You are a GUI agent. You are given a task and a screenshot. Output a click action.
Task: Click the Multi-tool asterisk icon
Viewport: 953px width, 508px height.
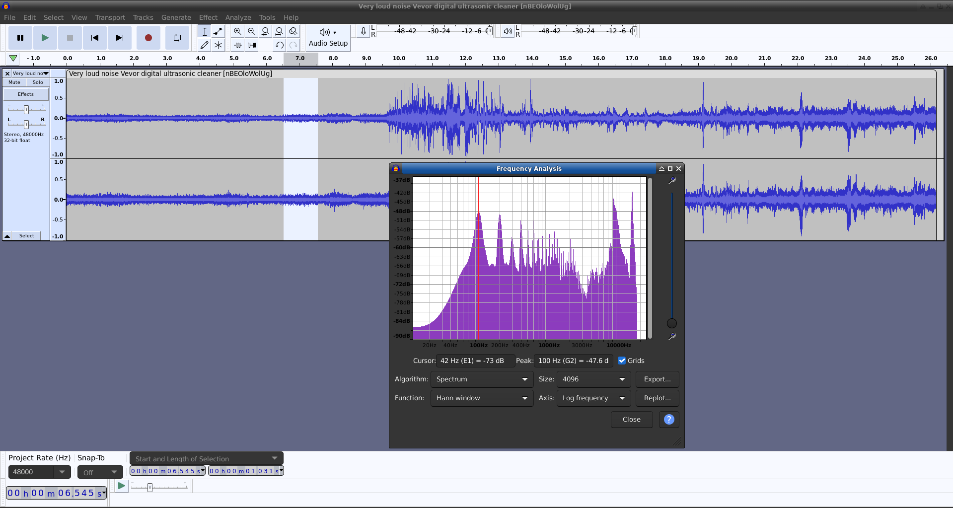218,45
